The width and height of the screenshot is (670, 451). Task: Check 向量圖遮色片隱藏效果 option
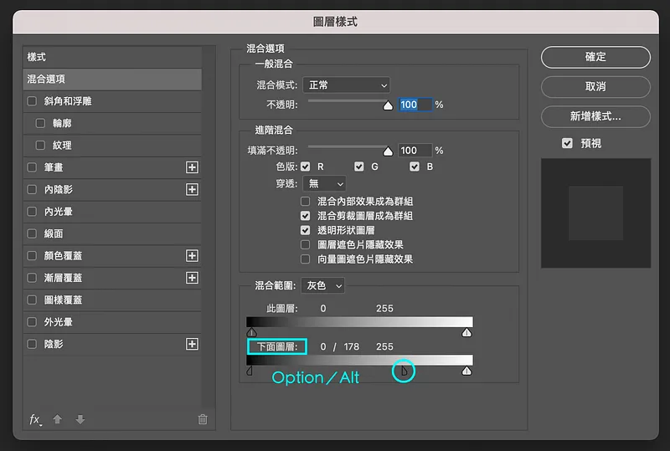click(x=305, y=259)
